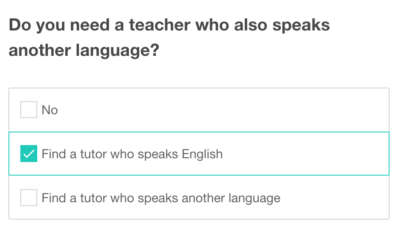
Task: Click the question heading about a teacher
Action: 169,38
